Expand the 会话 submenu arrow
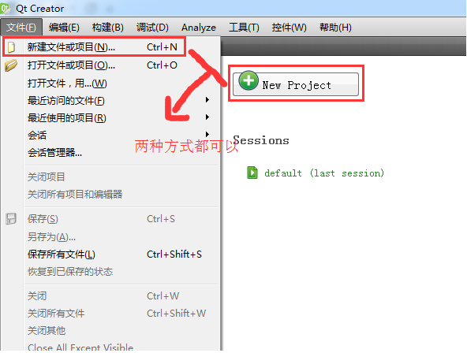This screenshot has height=364, width=467. pyautogui.click(x=207, y=135)
